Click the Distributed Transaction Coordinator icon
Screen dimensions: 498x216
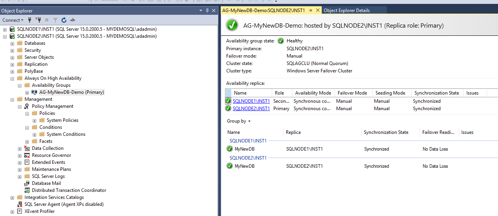tap(27, 190)
